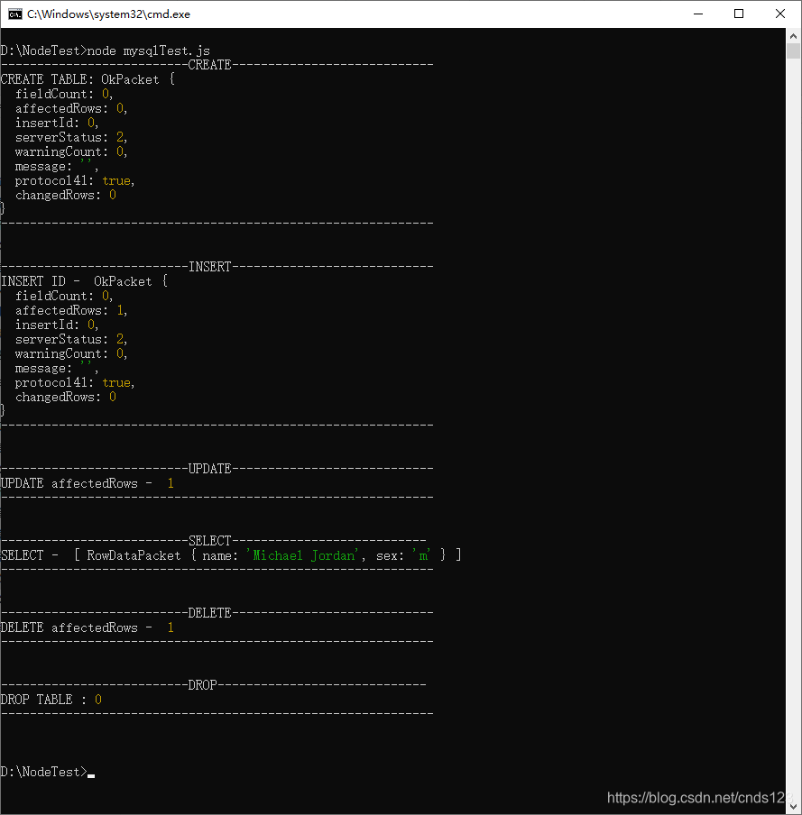
Task: Click 'affectedRows: 1,' under INSERT ID
Action: (x=71, y=310)
